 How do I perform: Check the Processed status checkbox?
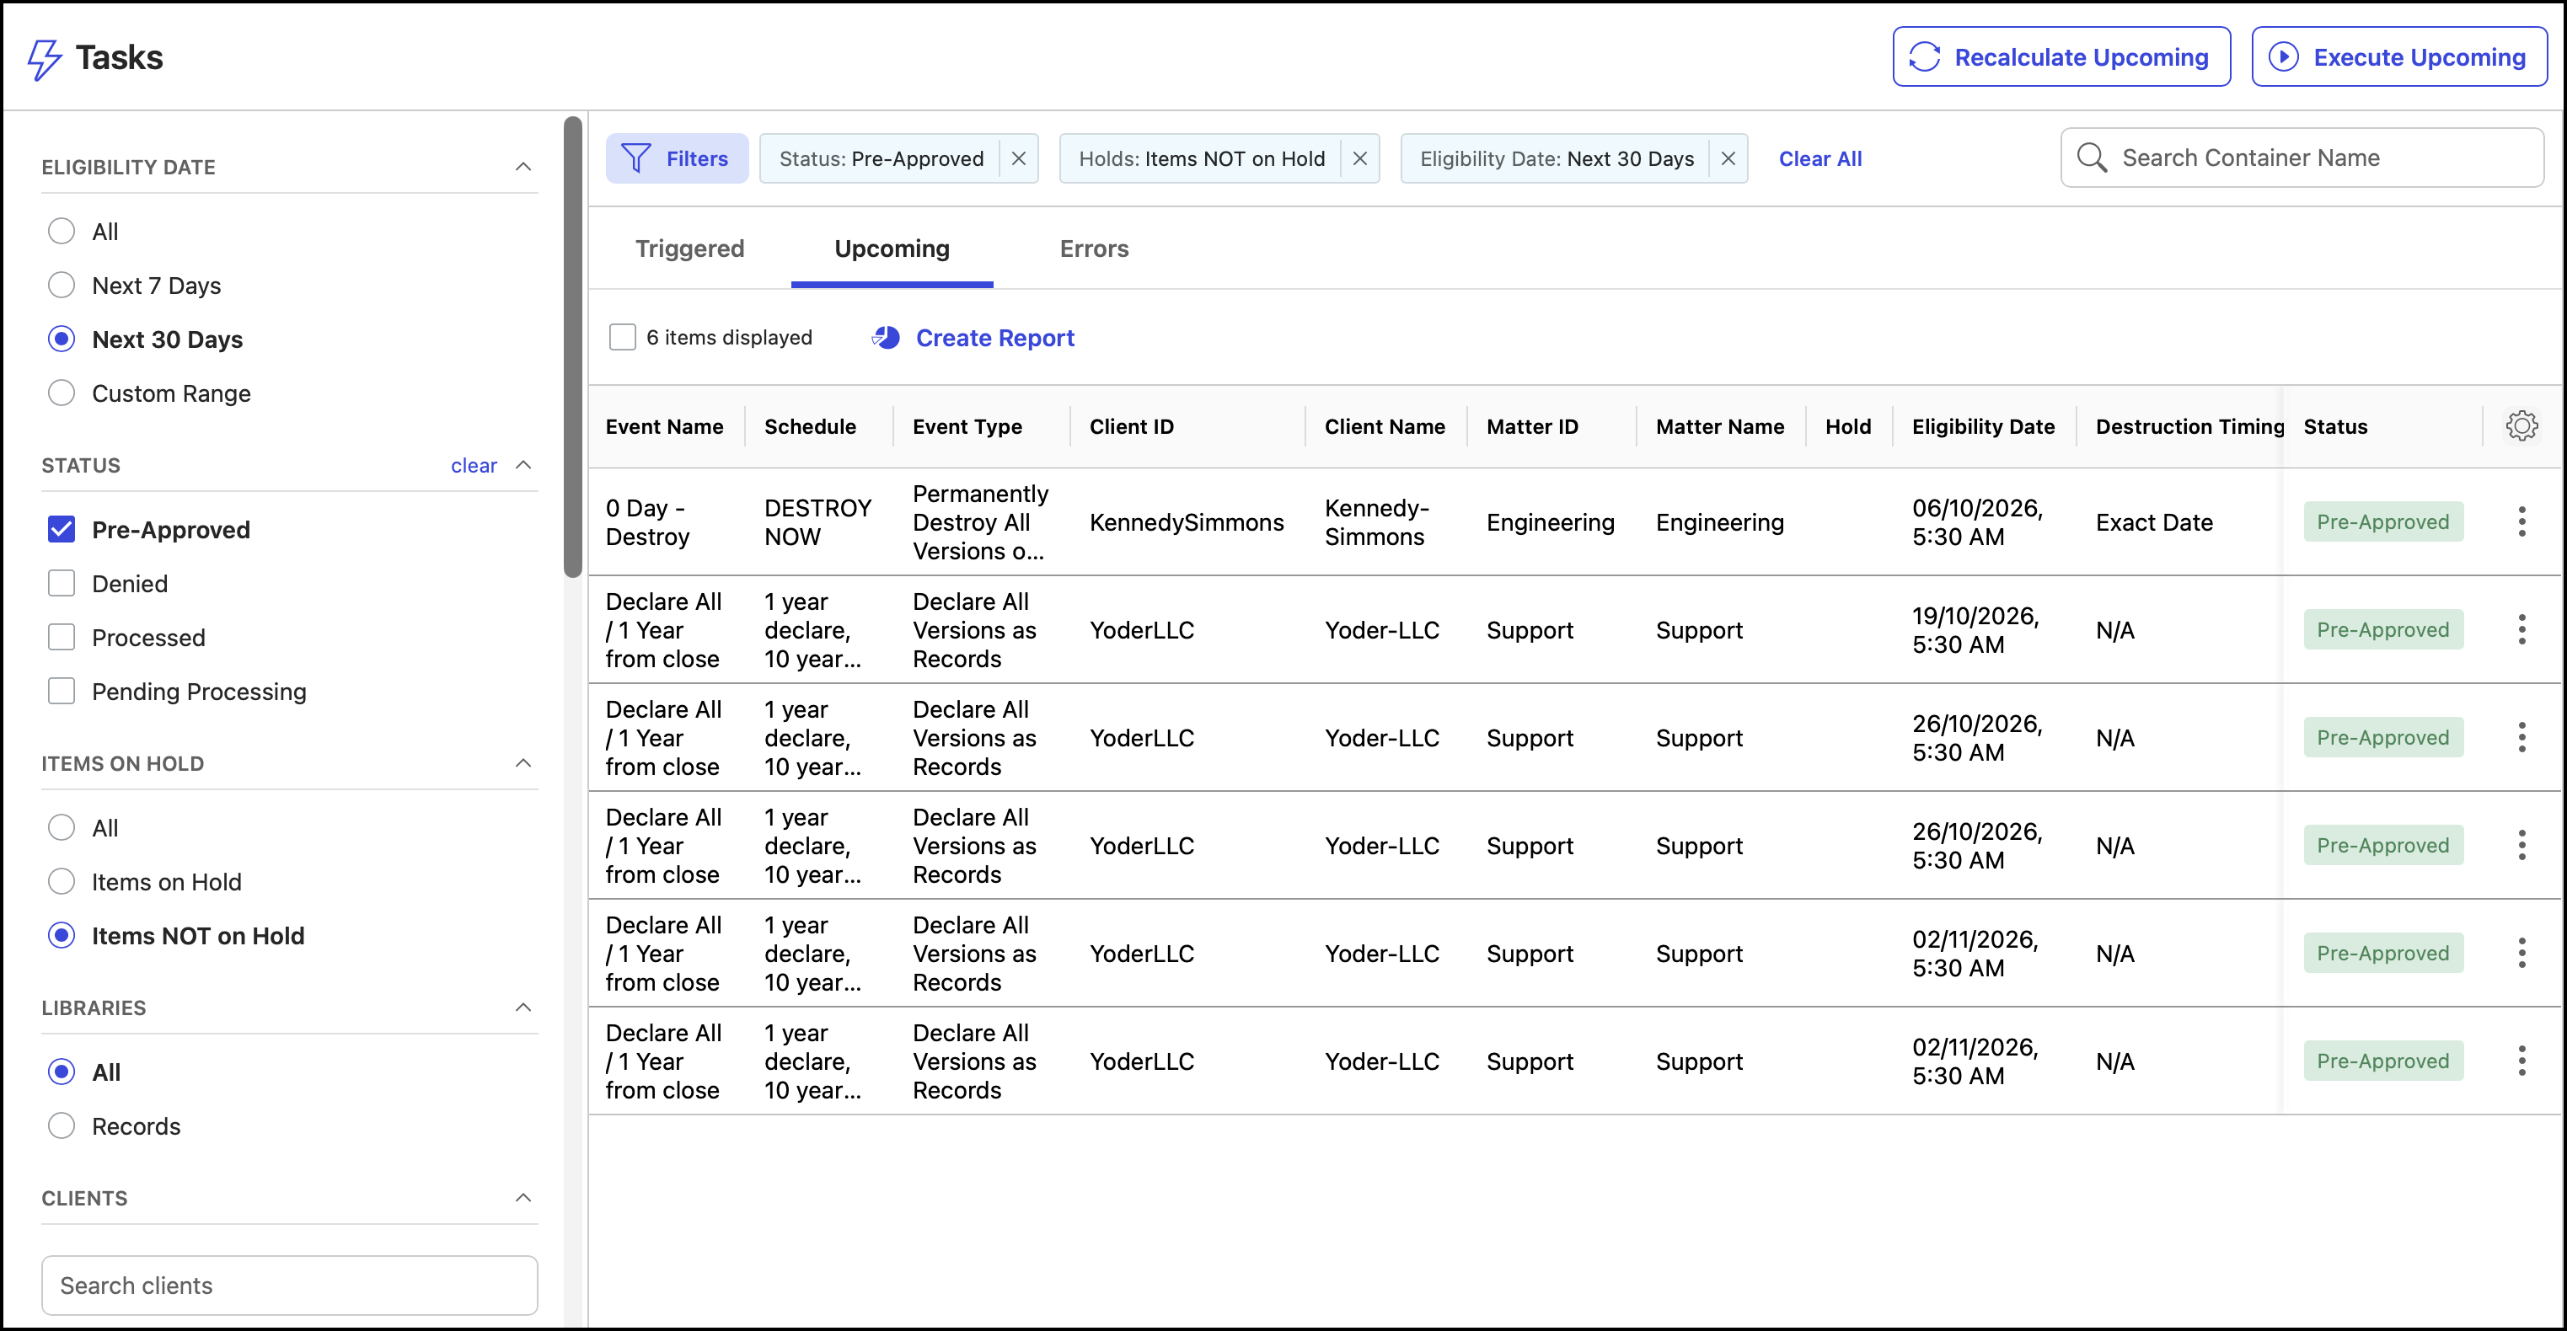[62, 637]
